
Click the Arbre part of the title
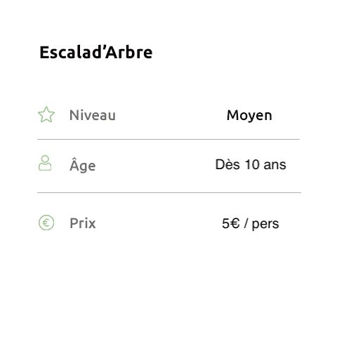(x=129, y=52)
